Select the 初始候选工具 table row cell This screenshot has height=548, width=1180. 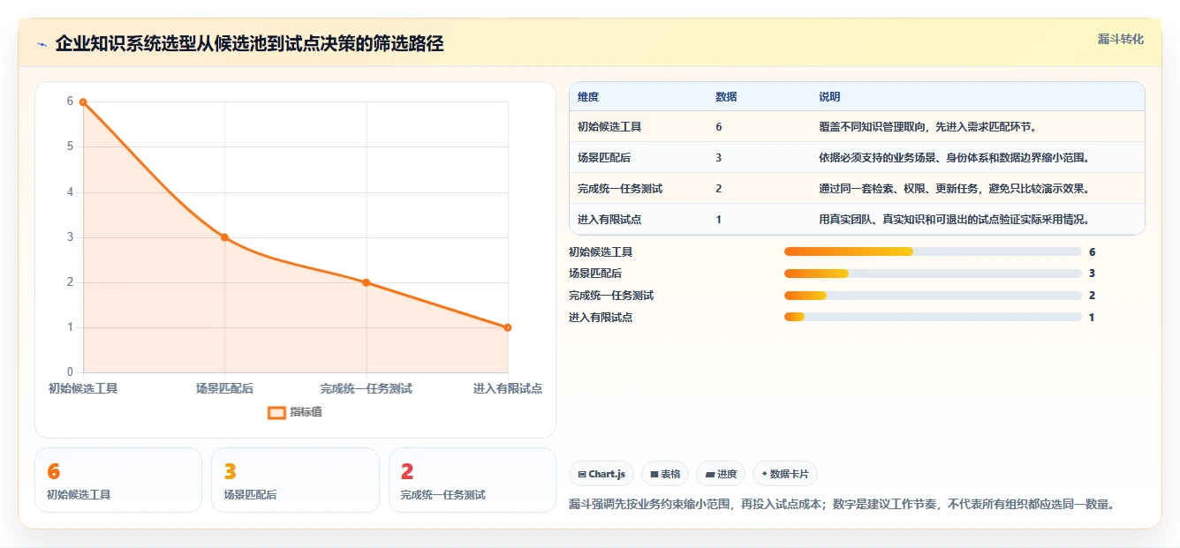(609, 127)
